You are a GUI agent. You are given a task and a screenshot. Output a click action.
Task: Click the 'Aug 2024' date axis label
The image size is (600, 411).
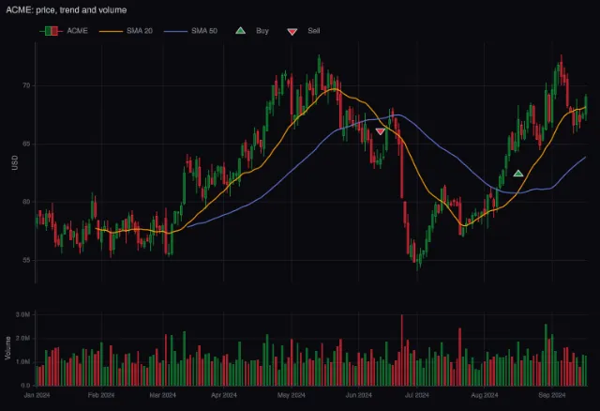tap(485, 395)
